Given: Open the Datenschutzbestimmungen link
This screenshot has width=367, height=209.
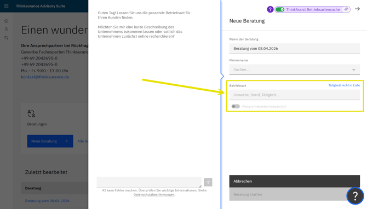Looking at the screenshot, I should 154,195.
